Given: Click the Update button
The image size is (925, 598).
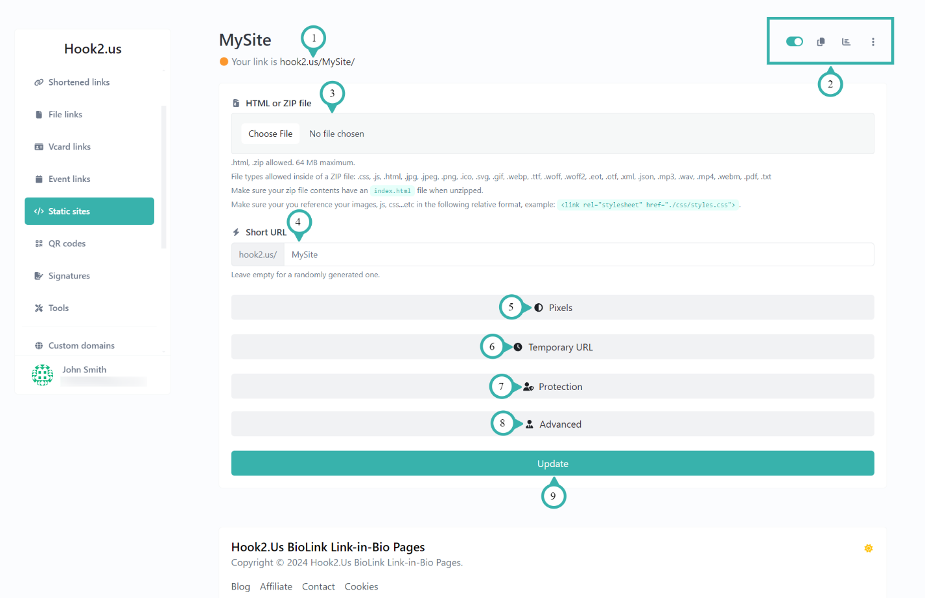Looking at the screenshot, I should coord(552,463).
